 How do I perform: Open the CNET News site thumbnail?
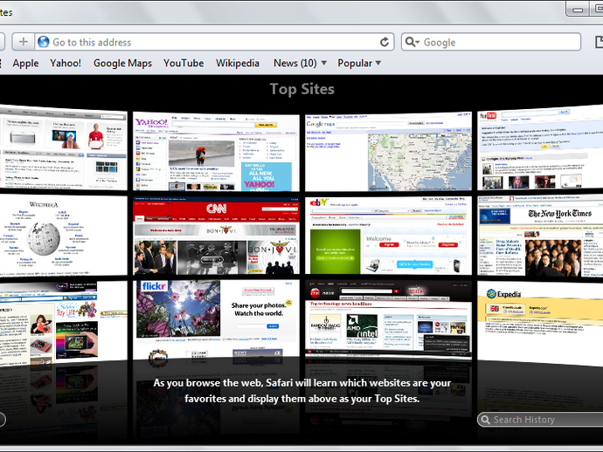388,319
